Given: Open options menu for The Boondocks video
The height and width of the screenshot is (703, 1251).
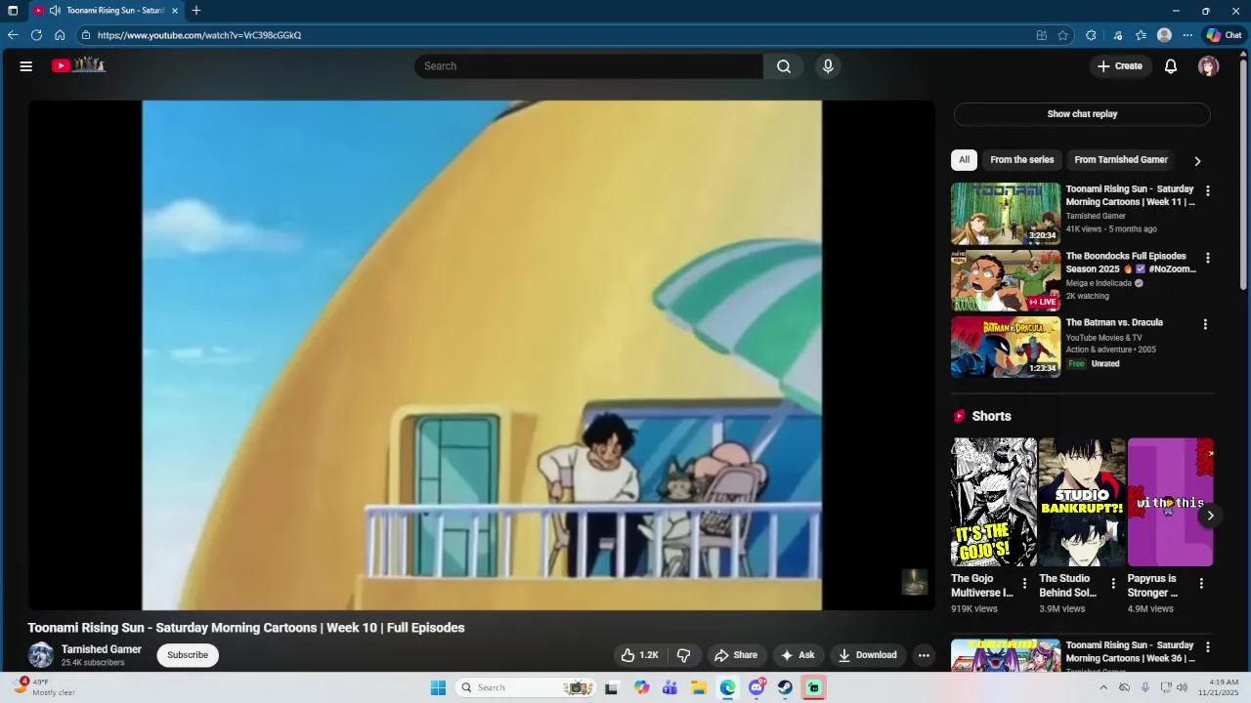Looking at the screenshot, I should [1208, 259].
